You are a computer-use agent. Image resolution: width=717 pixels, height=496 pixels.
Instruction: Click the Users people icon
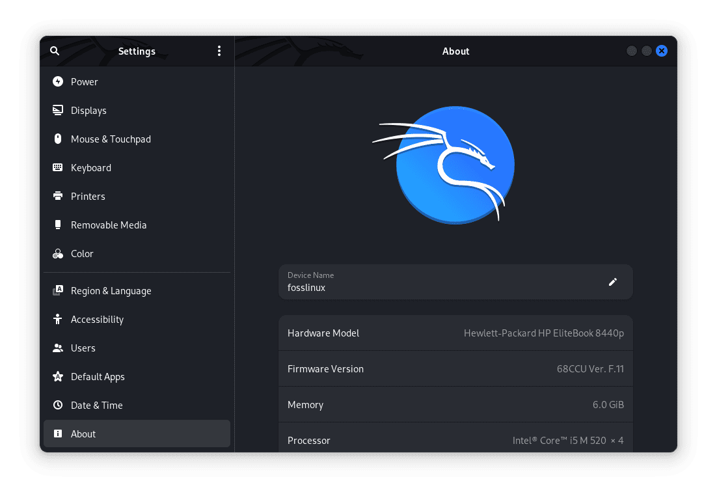58,348
